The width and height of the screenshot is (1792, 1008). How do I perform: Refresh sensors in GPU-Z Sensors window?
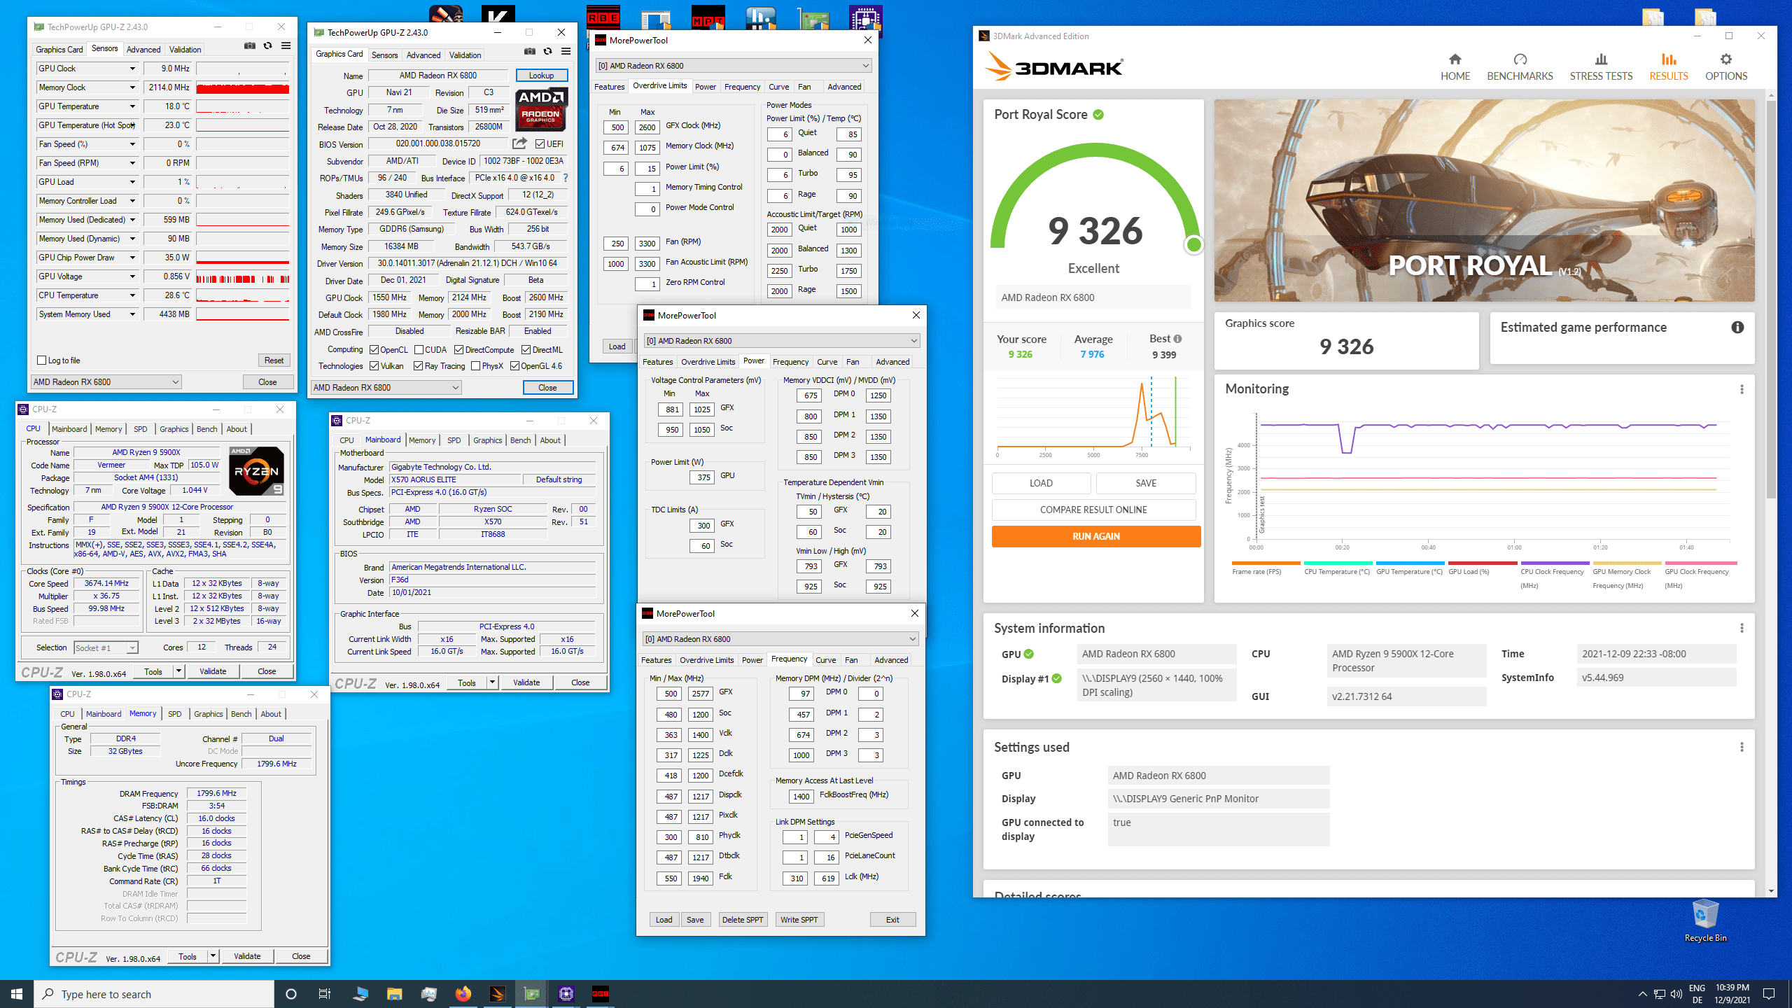[x=267, y=45]
